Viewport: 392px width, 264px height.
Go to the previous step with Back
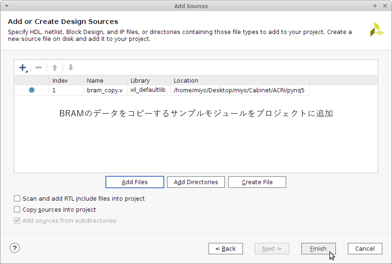click(x=225, y=249)
